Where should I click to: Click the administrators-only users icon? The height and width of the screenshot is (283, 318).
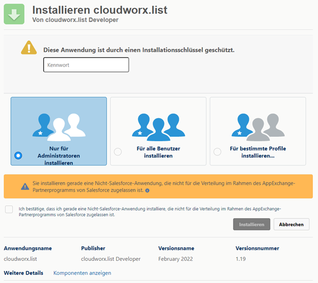(x=59, y=127)
